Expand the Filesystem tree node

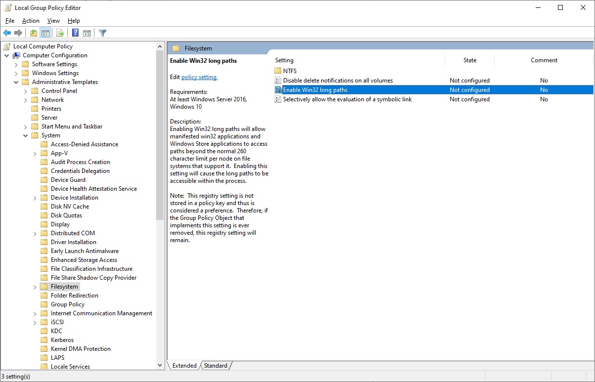[35, 287]
